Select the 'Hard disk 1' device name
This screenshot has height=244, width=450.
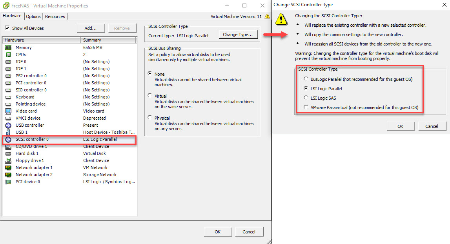27,153
